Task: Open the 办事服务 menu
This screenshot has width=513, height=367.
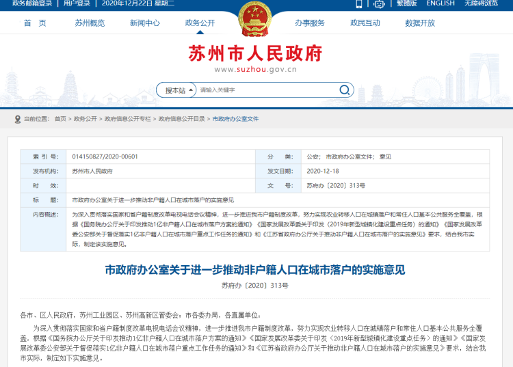Action: tap(310, 23)
